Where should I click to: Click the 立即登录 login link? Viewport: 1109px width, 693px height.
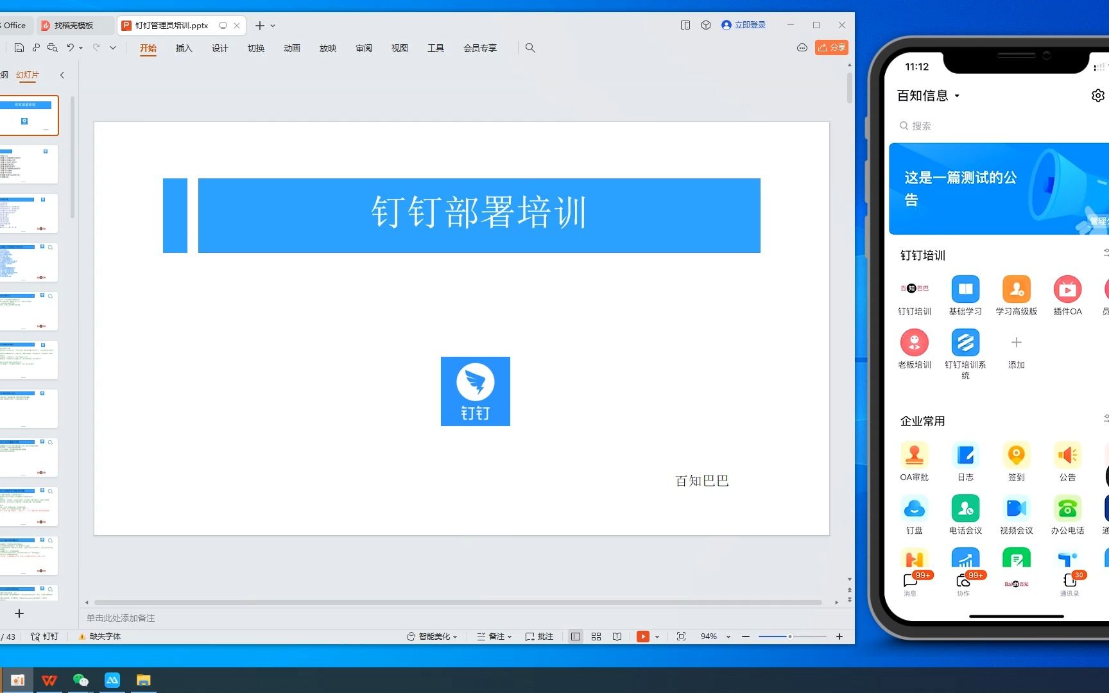coord(744,25)
